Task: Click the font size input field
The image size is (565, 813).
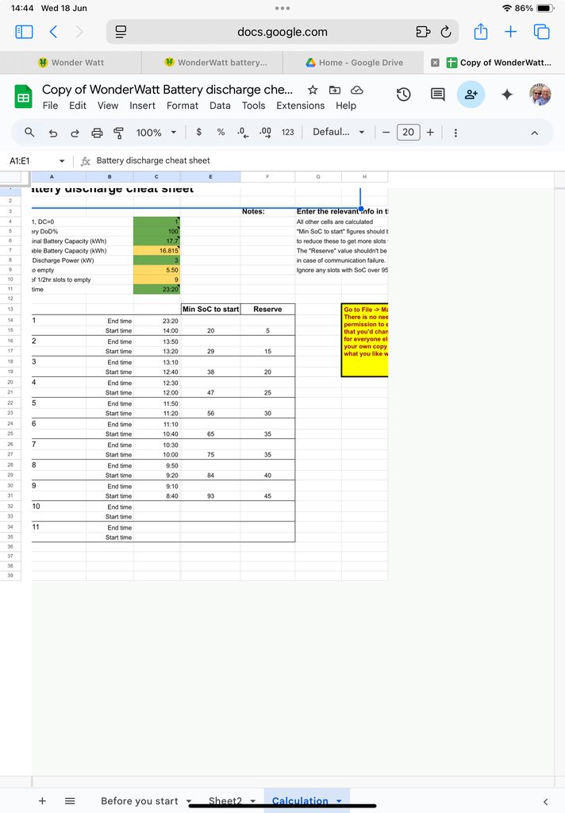Action: point(408,133)
